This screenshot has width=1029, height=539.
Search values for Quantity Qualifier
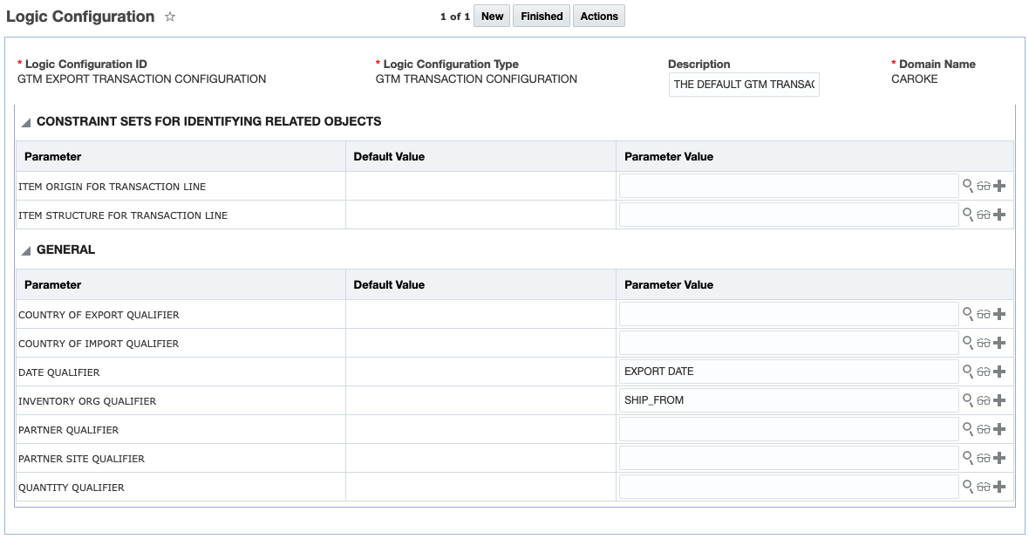(968, 487)
